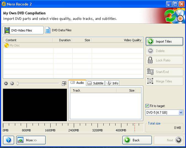Click the Merge Titles icon
The image size is (186, 148).
pos(150,81)
